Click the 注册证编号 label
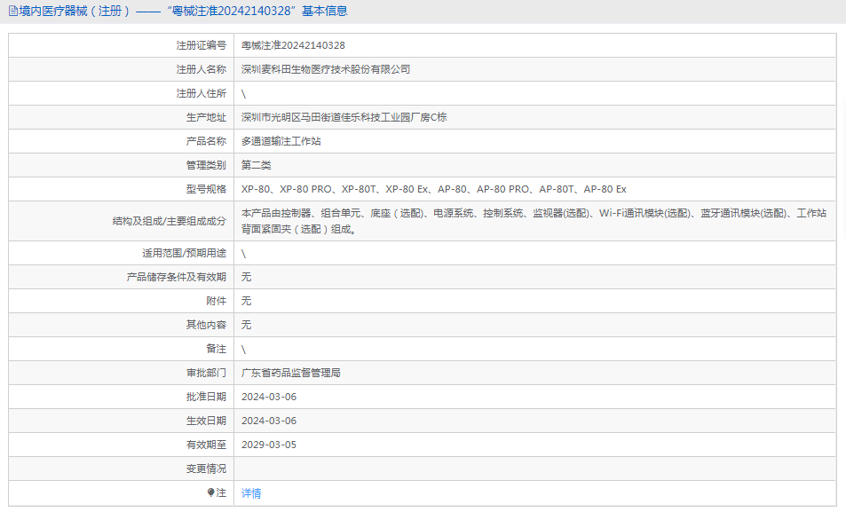 coord(202,46)
